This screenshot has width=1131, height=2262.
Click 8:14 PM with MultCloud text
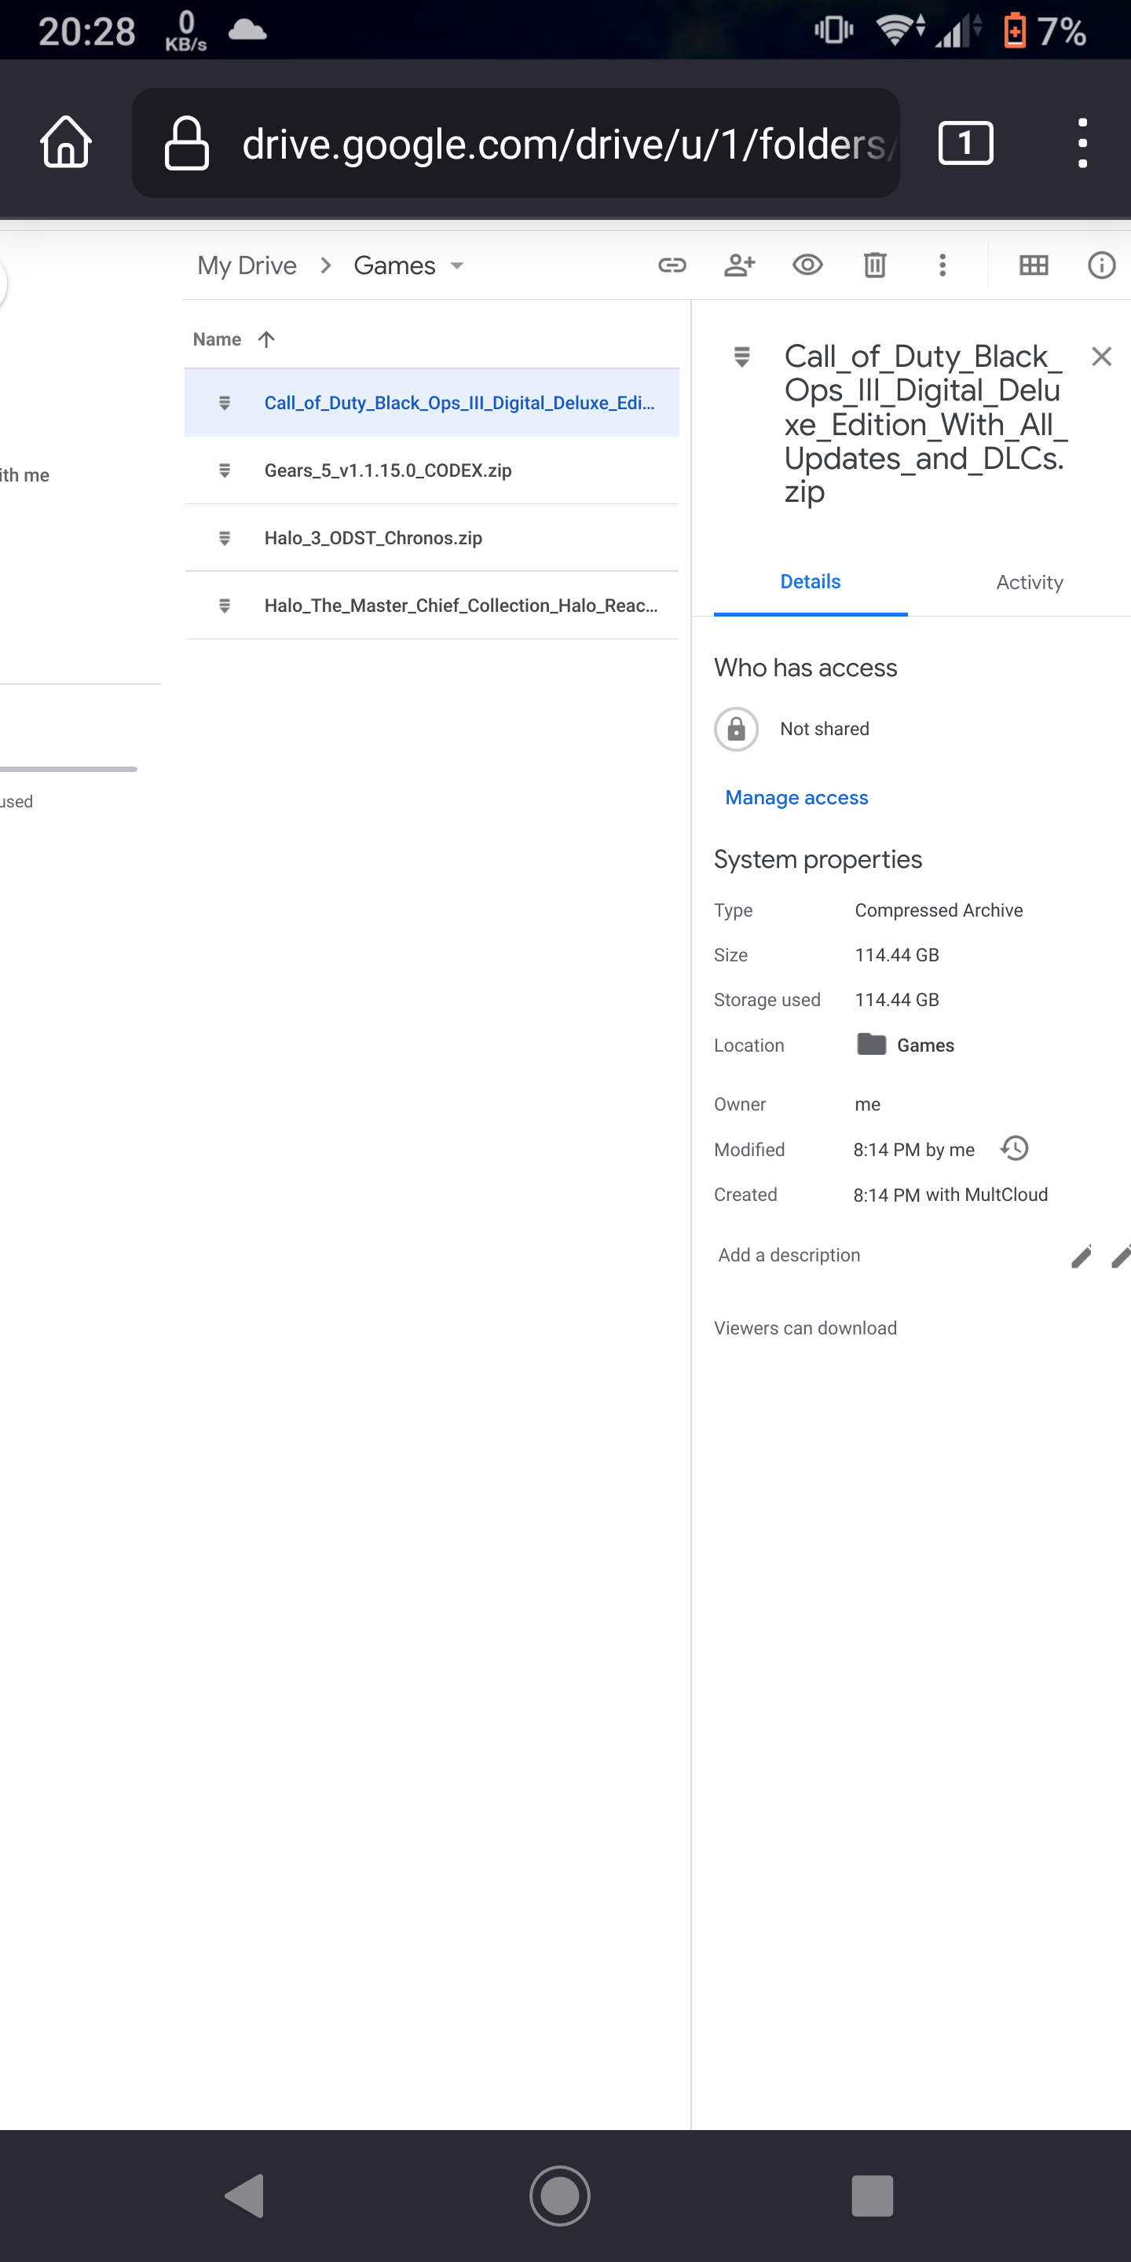tap(950, 1195)
